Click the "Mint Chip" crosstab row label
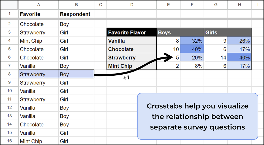The width and height of the screenshot is (264, 145). (131, 66)
